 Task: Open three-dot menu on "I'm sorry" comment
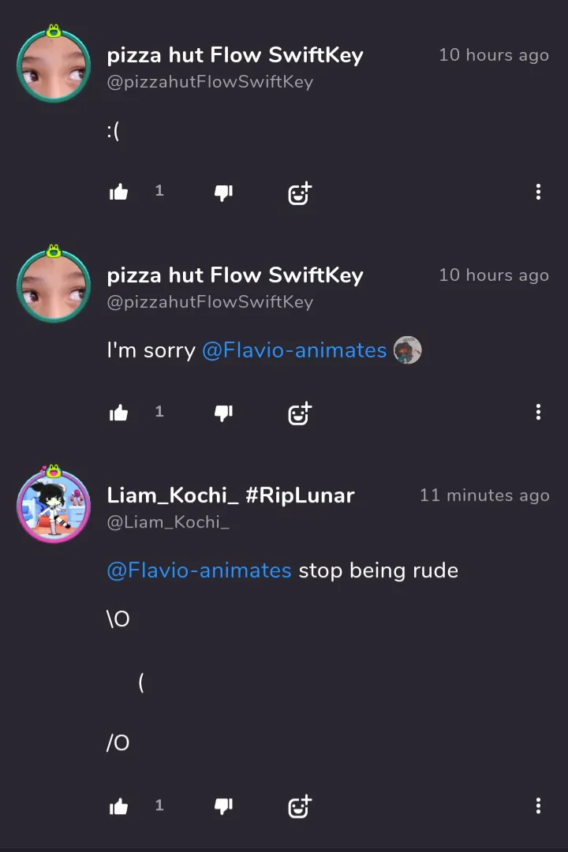(538, 412)
